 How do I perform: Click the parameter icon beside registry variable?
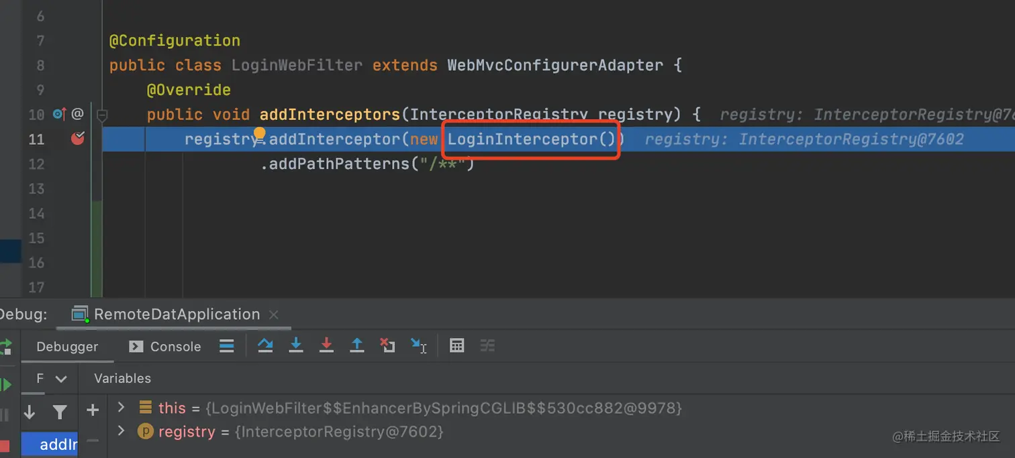point(146,431)
